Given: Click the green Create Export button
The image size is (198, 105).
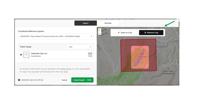Looking at the screenshot, I should tap(82, 80).
